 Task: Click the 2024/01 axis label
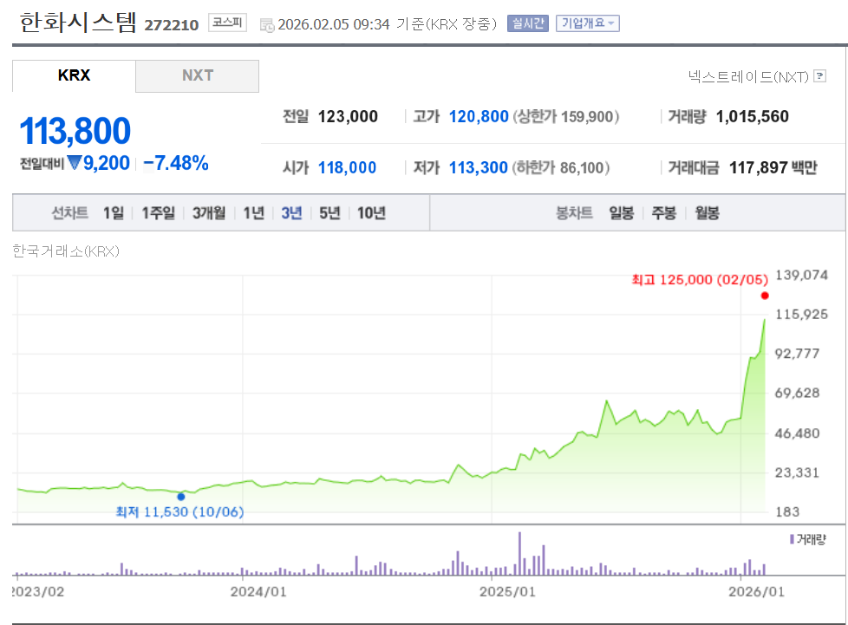click(x=258, y=591)
